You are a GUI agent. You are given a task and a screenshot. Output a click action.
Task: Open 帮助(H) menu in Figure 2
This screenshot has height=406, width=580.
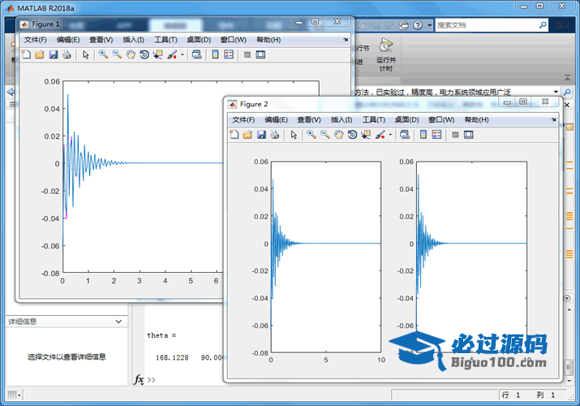click(x=476, y=119)
